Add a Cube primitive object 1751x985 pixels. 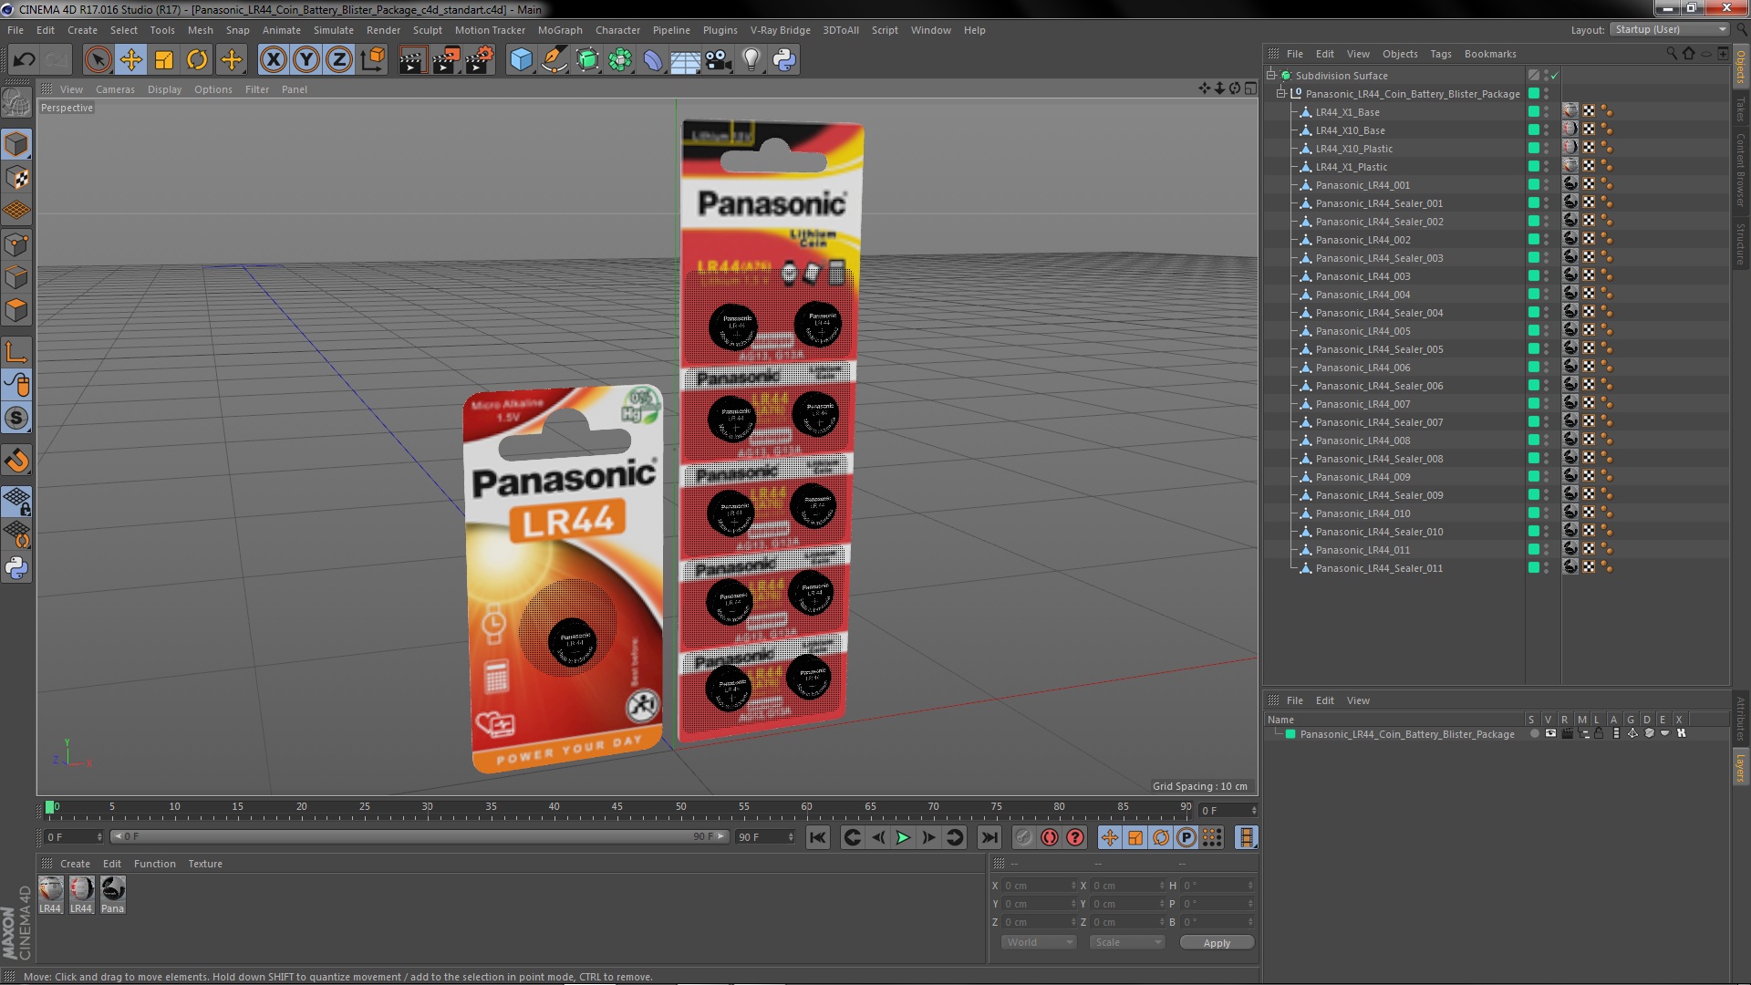click(x=521, y=60)
